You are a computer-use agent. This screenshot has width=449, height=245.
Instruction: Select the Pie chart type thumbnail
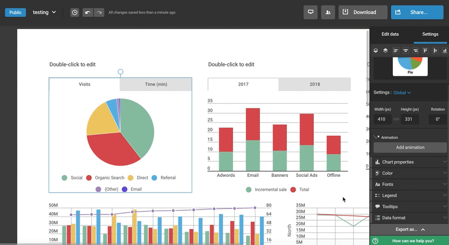[410, 66]
